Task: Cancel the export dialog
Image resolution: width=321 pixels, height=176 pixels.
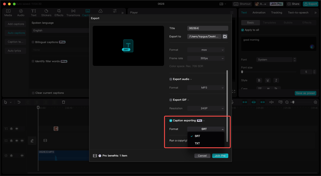Action: pos(202,156)
